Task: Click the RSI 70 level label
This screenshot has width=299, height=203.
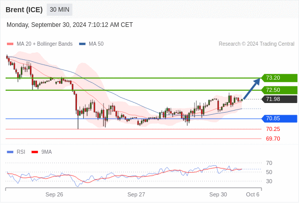Action: [x=269, y=163]
